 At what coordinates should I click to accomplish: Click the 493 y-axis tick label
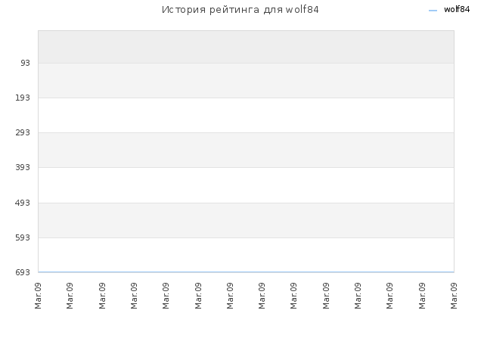coord(23,203)
